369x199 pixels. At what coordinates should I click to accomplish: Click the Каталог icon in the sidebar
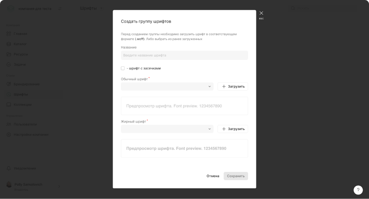point(9,44)
